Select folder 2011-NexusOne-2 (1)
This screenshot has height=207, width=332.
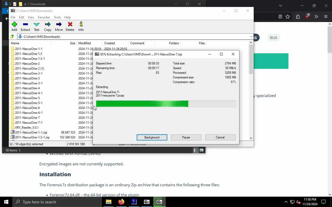click(29, 68)
